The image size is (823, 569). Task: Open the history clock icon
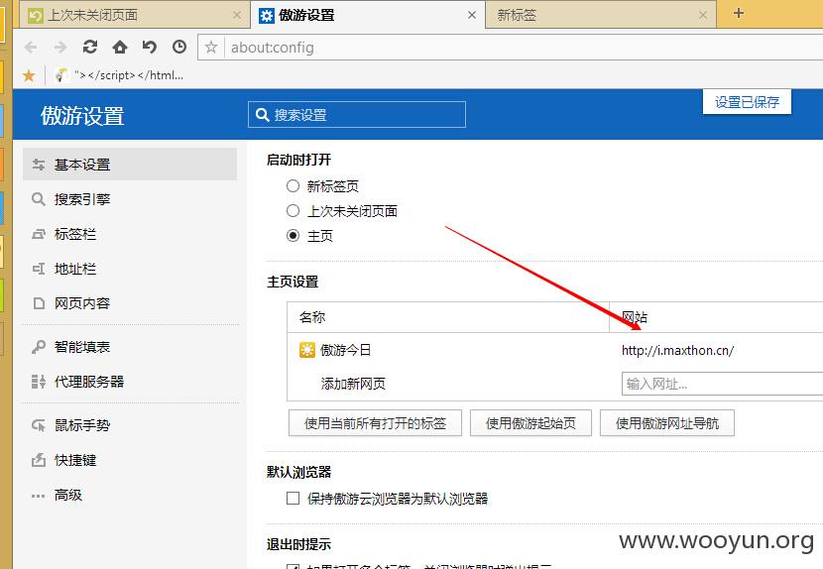coord(179,48)
